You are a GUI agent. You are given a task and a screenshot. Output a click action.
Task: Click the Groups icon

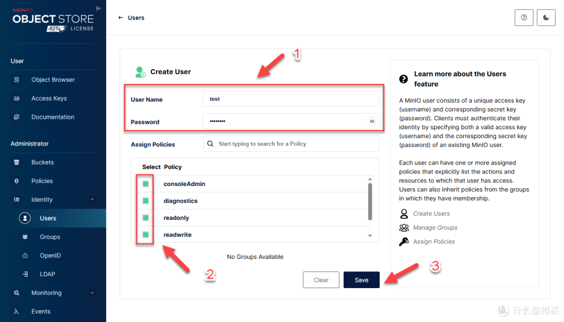25,237
